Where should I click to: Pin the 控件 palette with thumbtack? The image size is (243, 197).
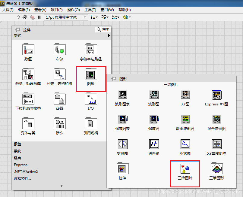pos(17,30)
